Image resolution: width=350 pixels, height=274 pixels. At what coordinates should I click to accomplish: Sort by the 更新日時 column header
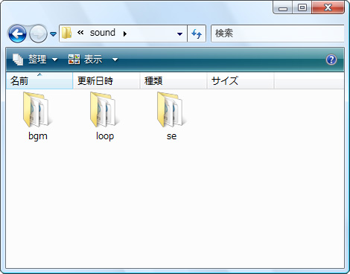pos(106,80)
